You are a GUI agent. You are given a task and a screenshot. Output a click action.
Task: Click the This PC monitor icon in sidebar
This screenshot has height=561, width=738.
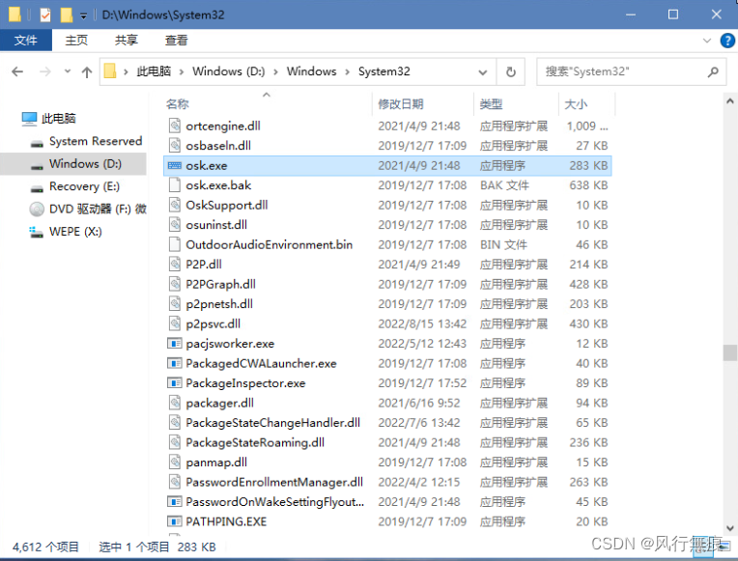pos(29,119)
